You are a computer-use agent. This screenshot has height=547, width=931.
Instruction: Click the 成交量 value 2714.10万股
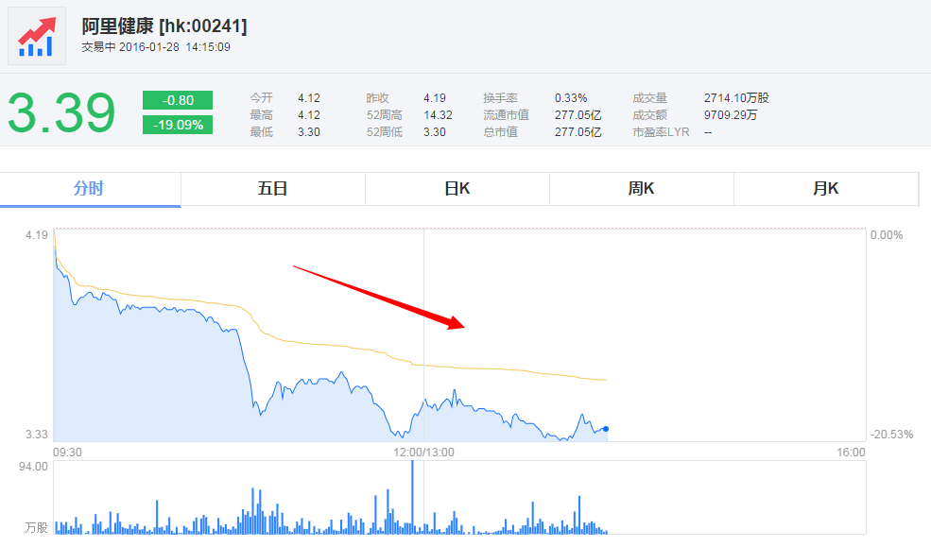pyautogui.click(x=736, y=98)
